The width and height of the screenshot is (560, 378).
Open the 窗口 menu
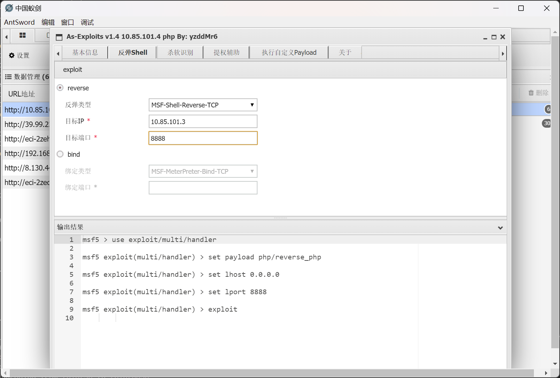(67, 22)
